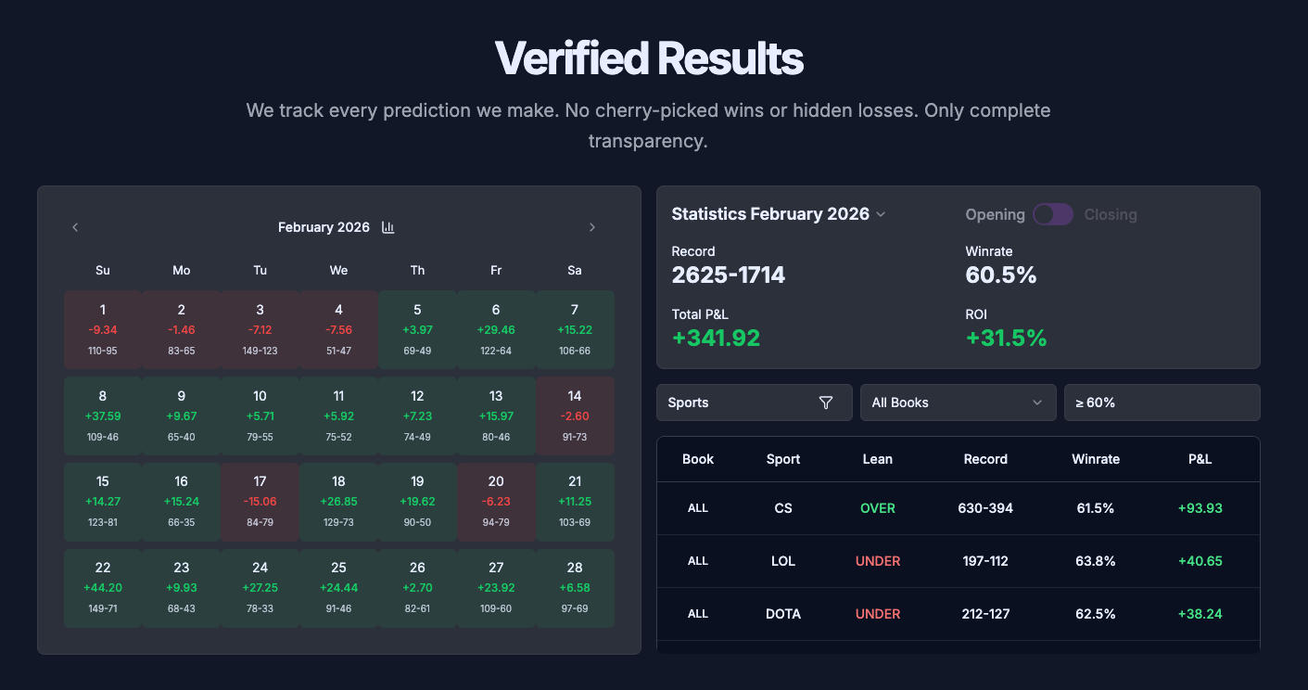Select the Winrate column header
The width and height of the screenshot is (1308, 690).
coord(1096,459)
